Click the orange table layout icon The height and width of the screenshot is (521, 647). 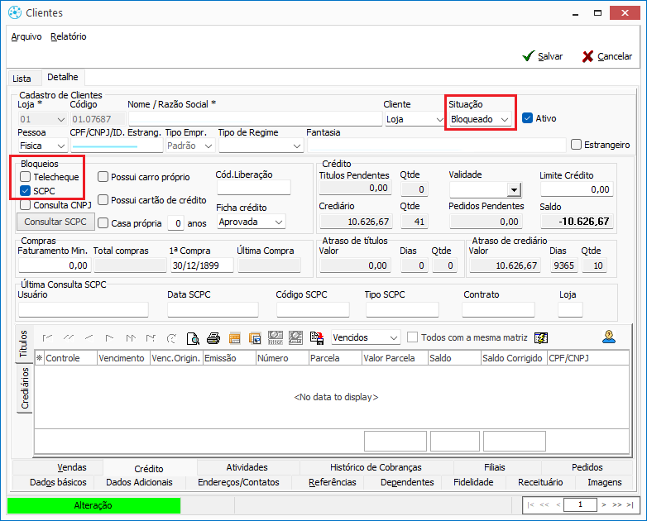tap(234, 338)
